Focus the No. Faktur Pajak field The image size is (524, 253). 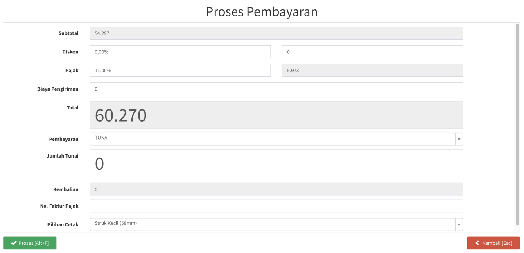(276, 206)
